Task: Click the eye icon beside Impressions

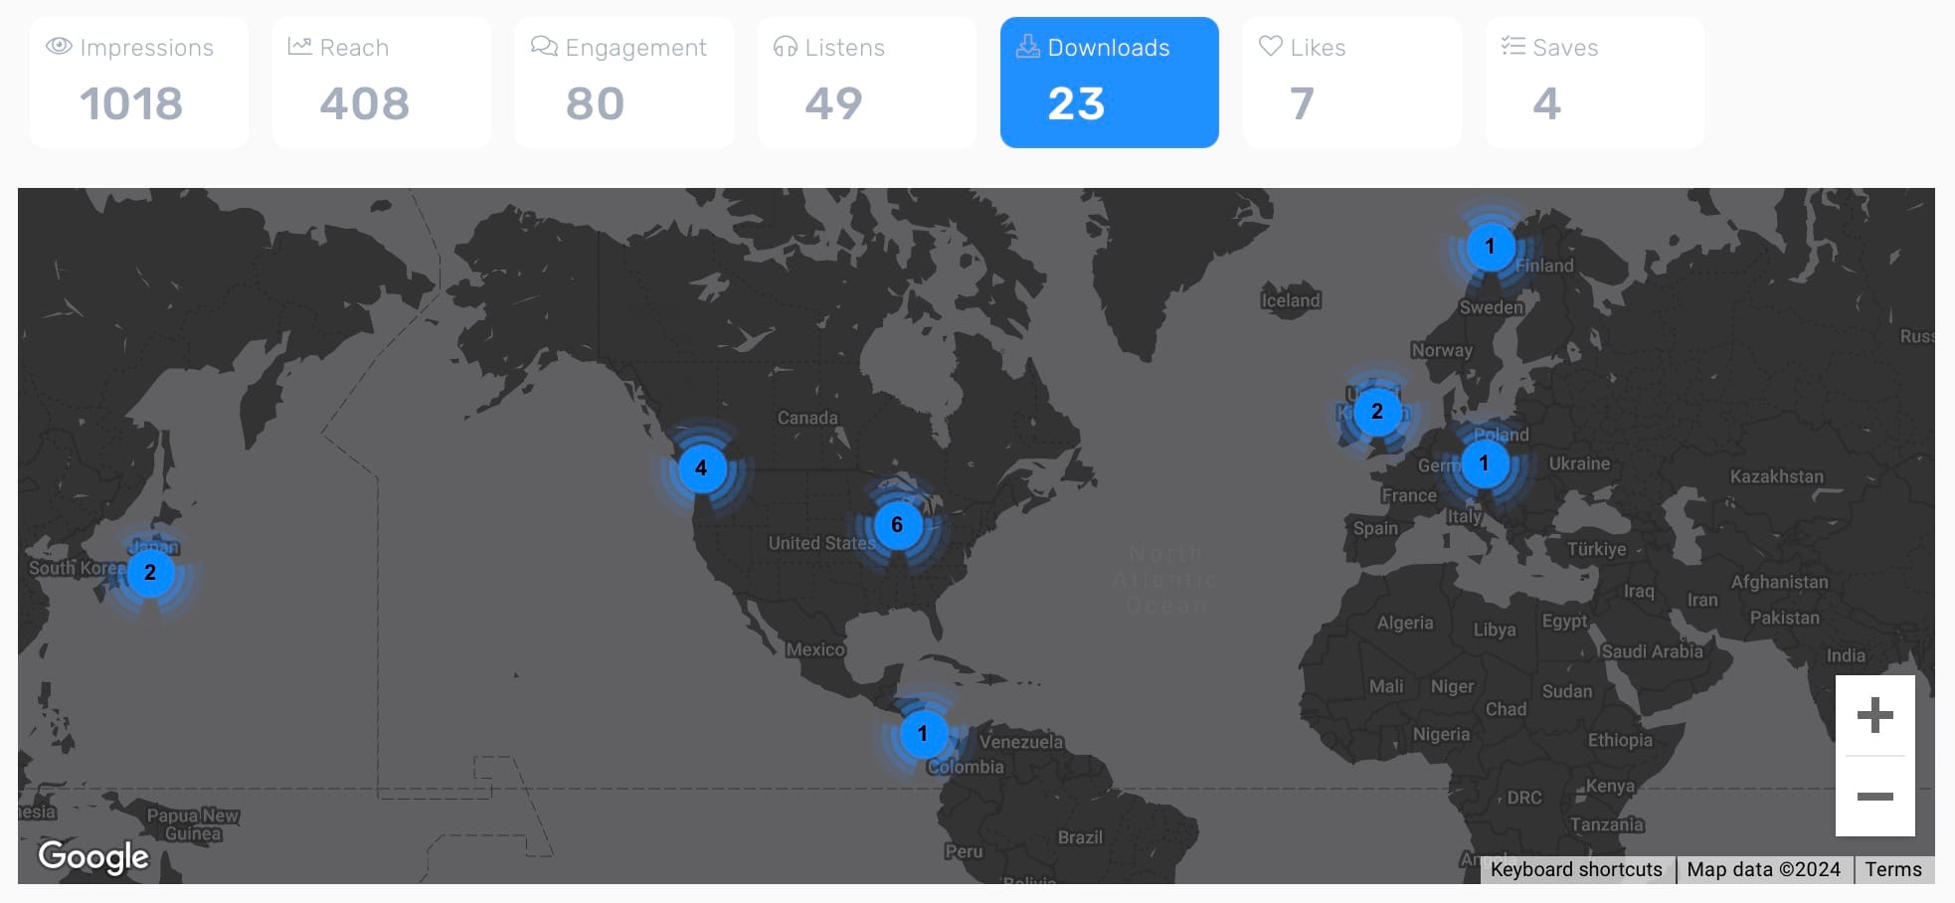Action: tap(59, 46)
